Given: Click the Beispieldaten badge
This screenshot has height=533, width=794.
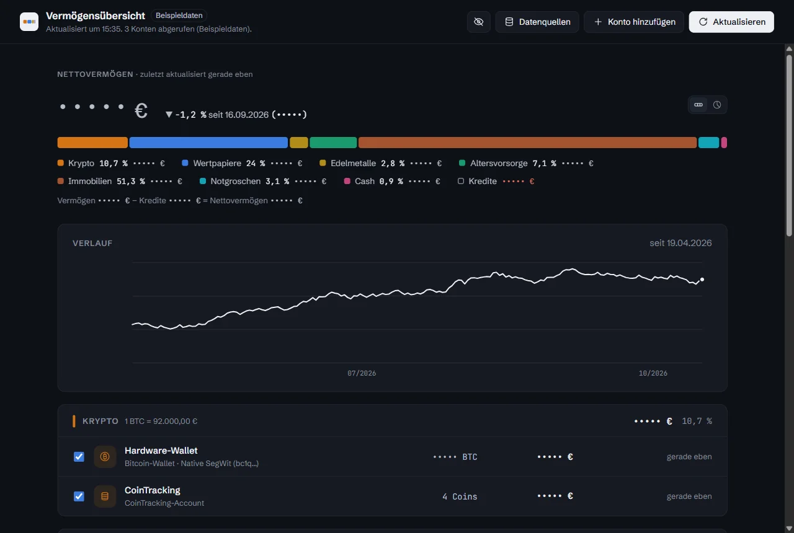Looking at the screenshot, I should 179,15.
